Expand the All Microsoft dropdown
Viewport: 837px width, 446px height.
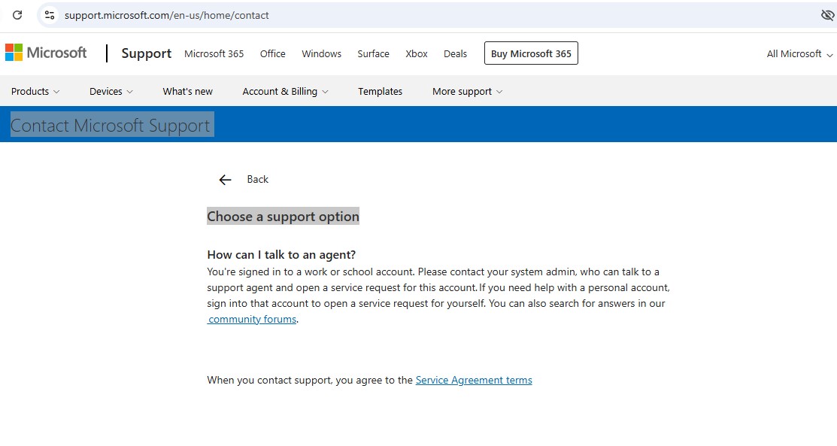pyautogui.click(x=799, y=54)
